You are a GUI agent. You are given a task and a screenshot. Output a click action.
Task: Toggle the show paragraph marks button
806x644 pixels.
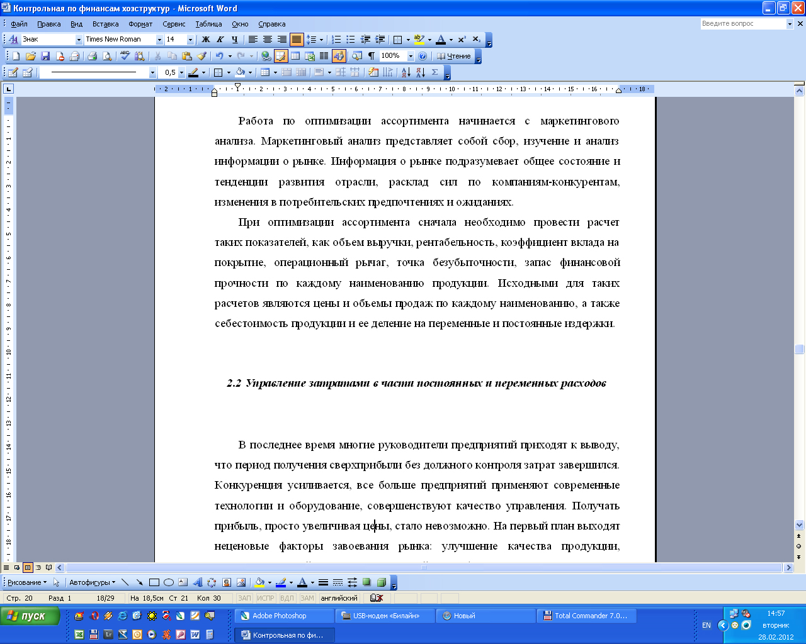pyautogui.click(x=372, y=56)
